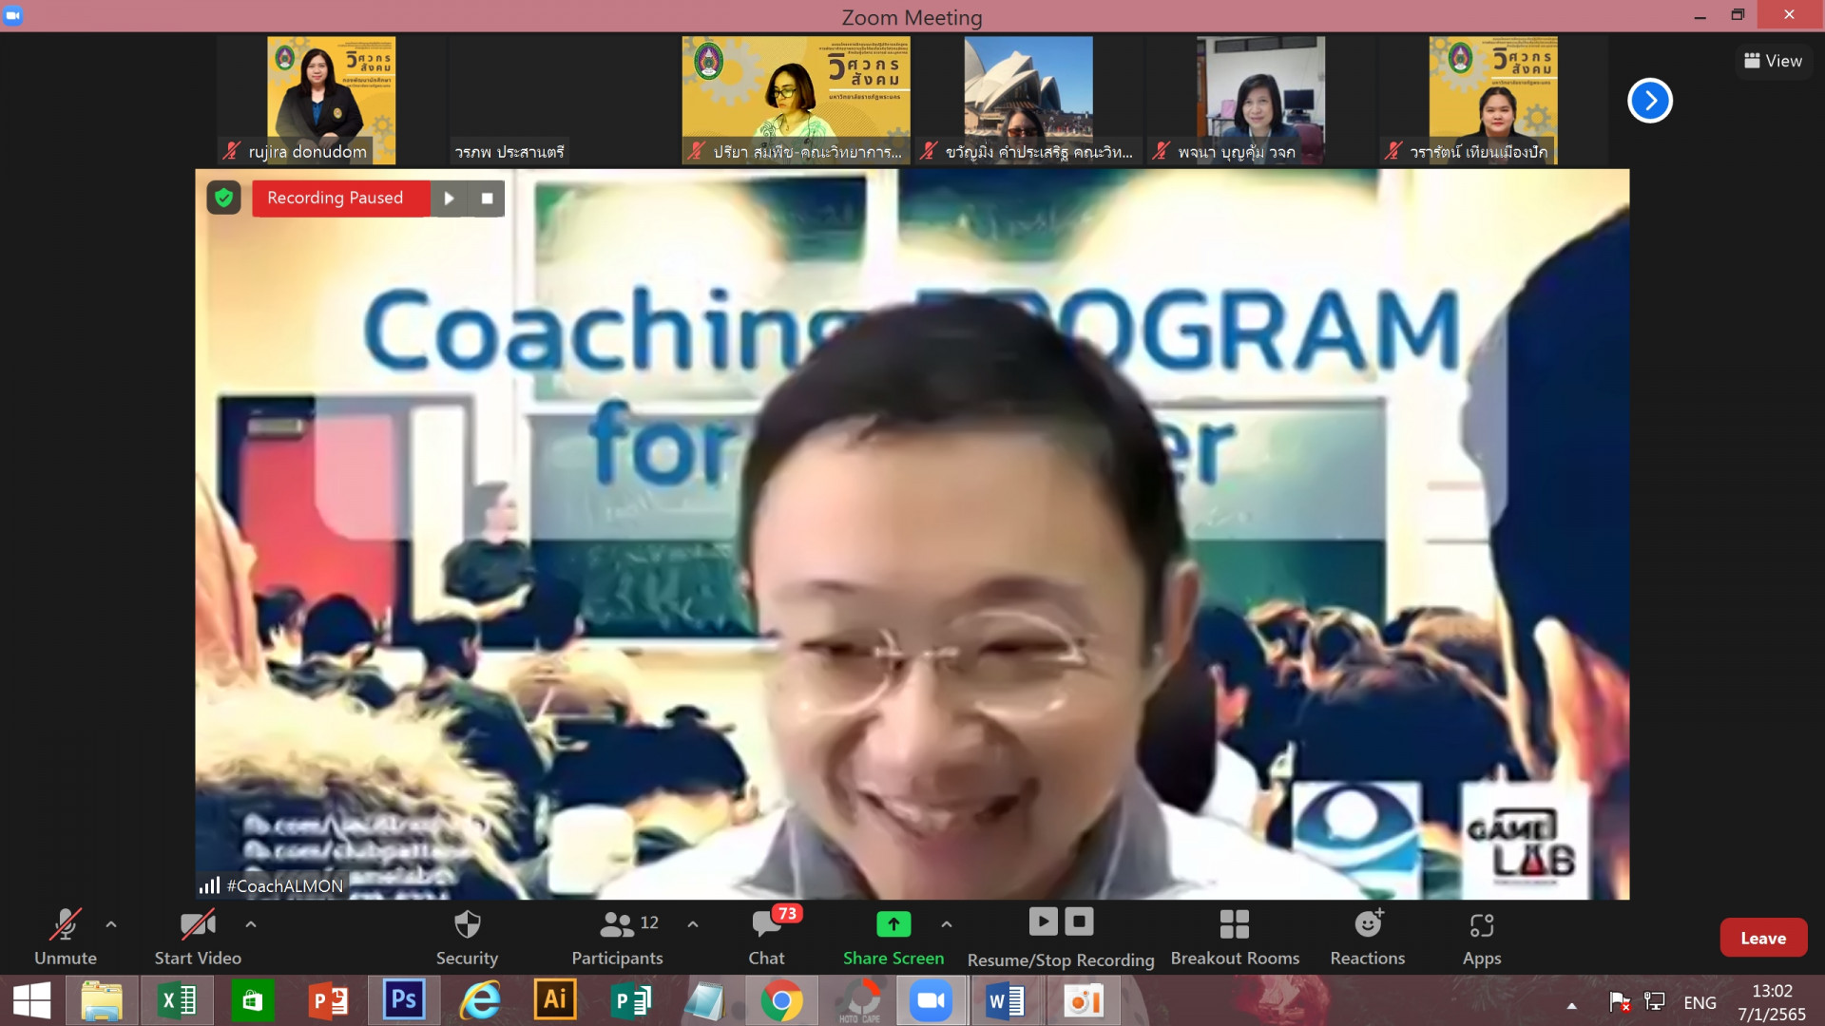
Task: Start Video using the camera button
Action: point(198,937)
